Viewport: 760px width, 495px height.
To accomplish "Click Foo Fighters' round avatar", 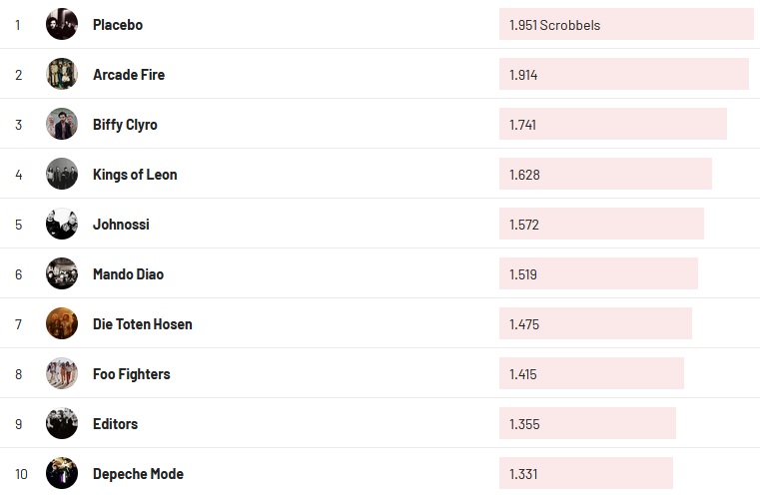I will 62,373.
